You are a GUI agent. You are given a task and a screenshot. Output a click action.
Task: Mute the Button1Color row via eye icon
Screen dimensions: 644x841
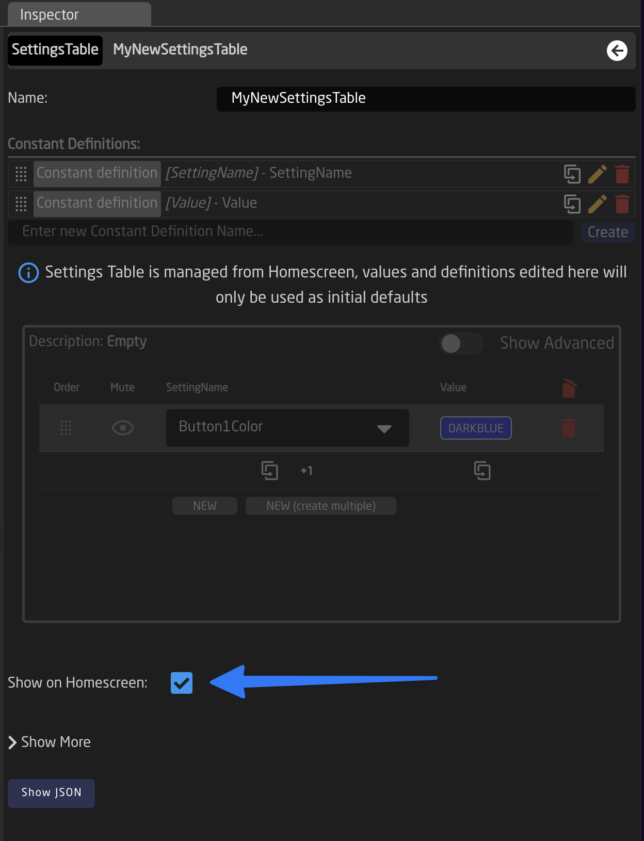(123, 428)
